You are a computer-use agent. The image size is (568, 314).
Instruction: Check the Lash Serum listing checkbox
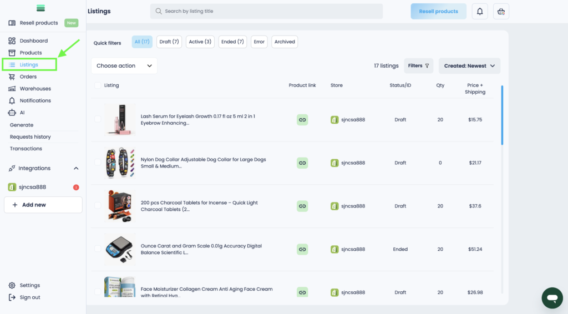[x=98, y=119]
